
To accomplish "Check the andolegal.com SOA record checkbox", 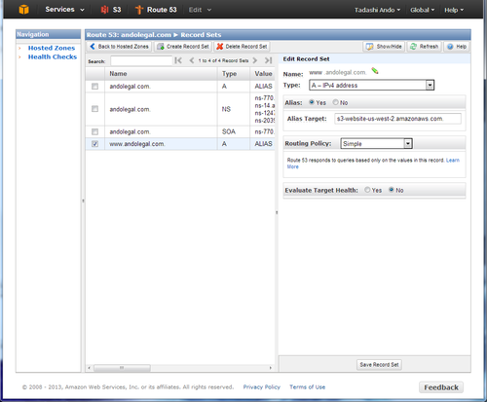I will pos(94,131).
